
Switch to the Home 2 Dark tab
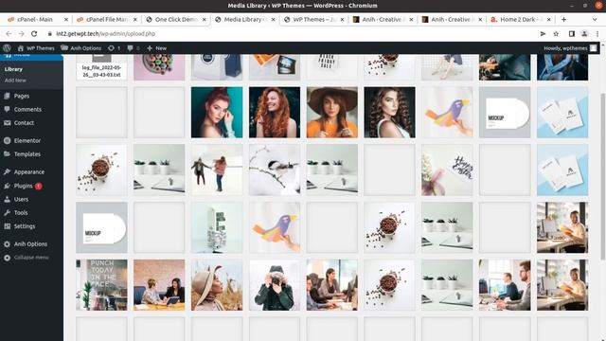(x=521, y=19)
